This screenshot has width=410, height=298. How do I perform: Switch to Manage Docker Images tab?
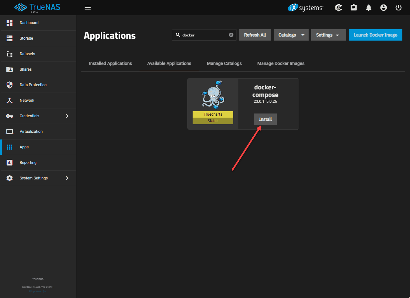(281, 63)
